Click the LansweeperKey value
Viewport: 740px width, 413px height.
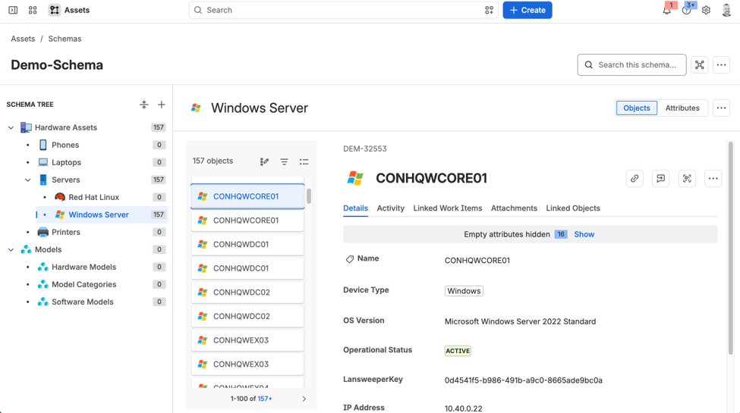point(524,380)
